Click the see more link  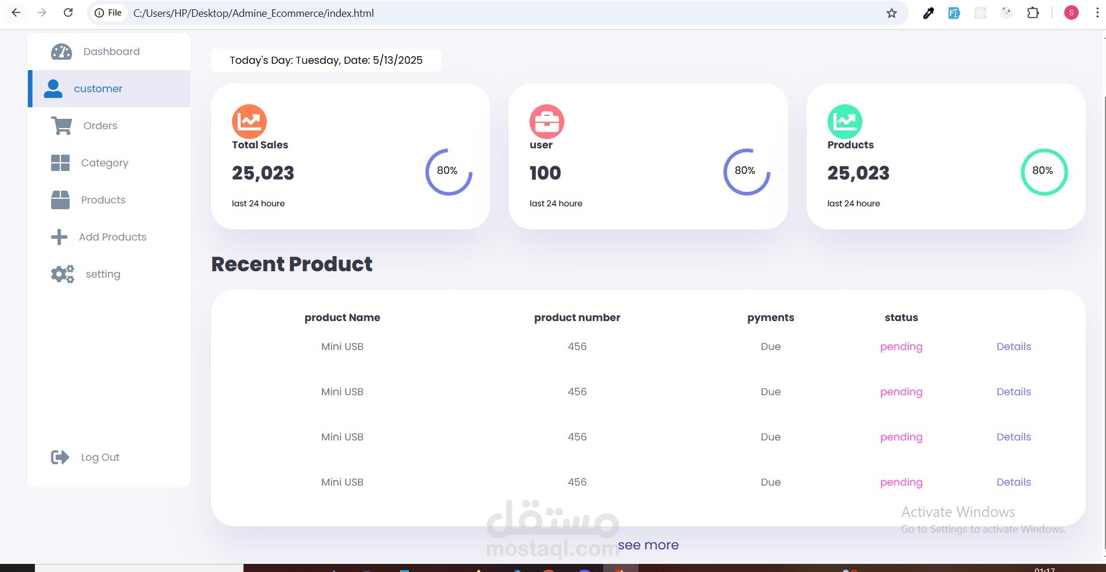(648, 545)
